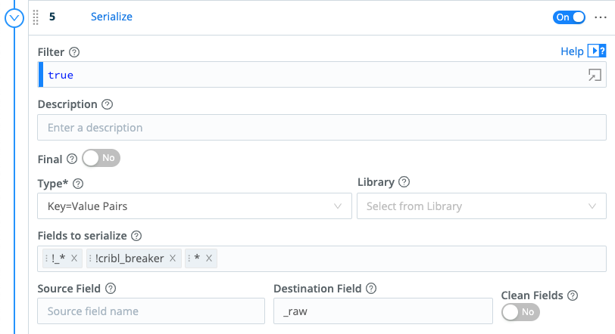Open the Serialize function options menu
Viewport: 615px width, 334px height.
(601, 17)
